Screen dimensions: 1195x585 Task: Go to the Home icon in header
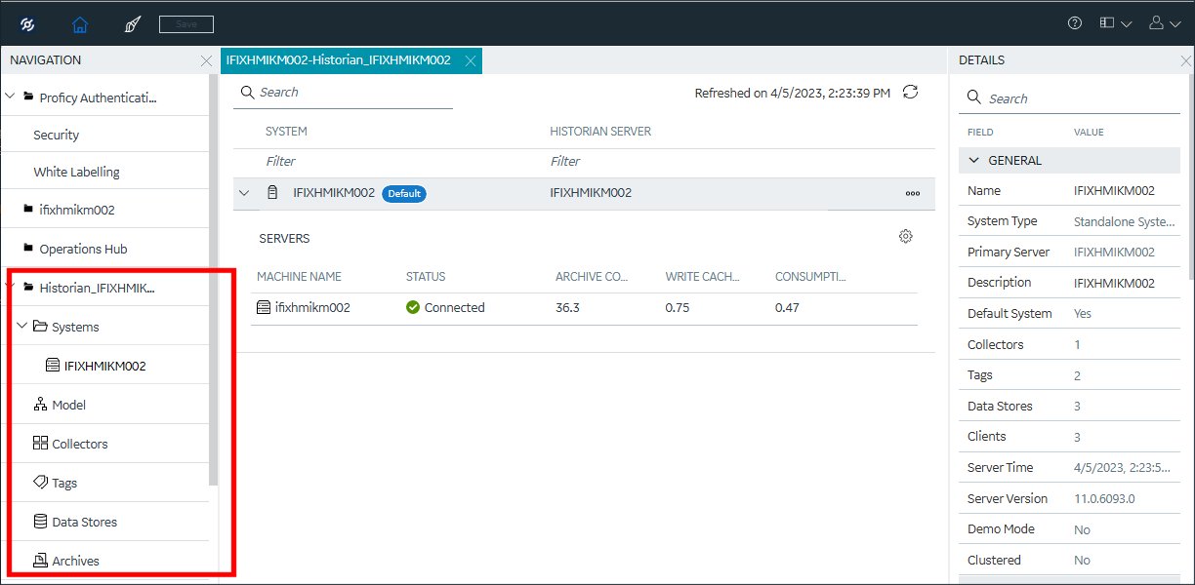[80, 23]
